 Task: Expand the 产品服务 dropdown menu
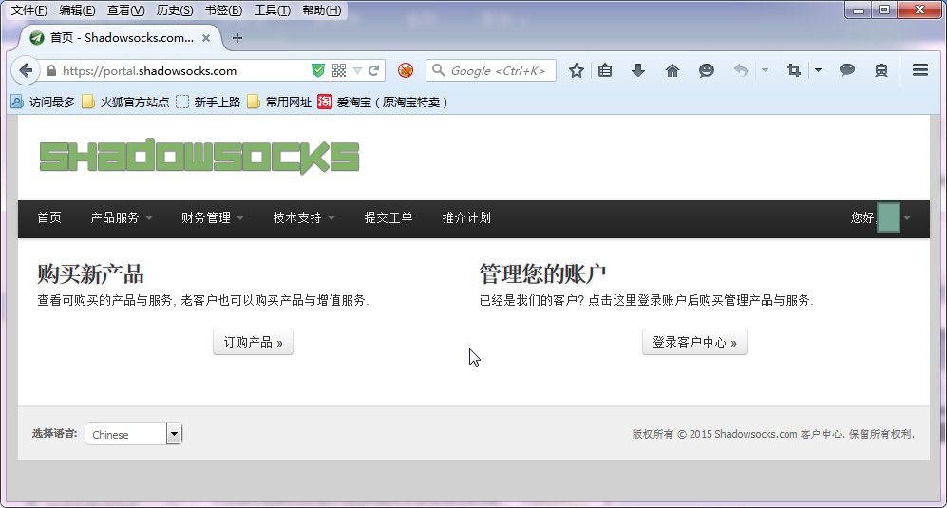click(122, 218)
